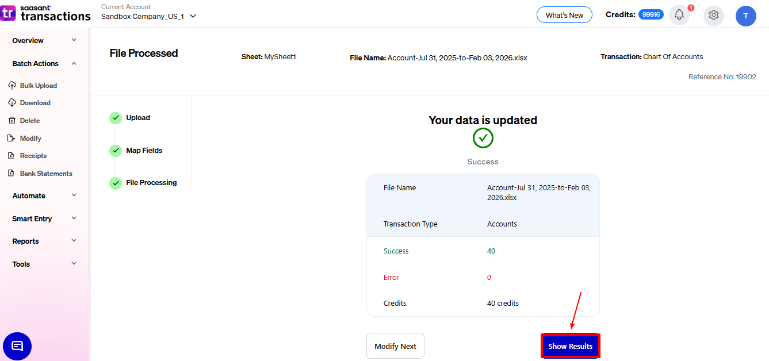The image size is (769, 361).
Task: Open your profile avatar
Action: pyautogui.click(x=746, y=16)
